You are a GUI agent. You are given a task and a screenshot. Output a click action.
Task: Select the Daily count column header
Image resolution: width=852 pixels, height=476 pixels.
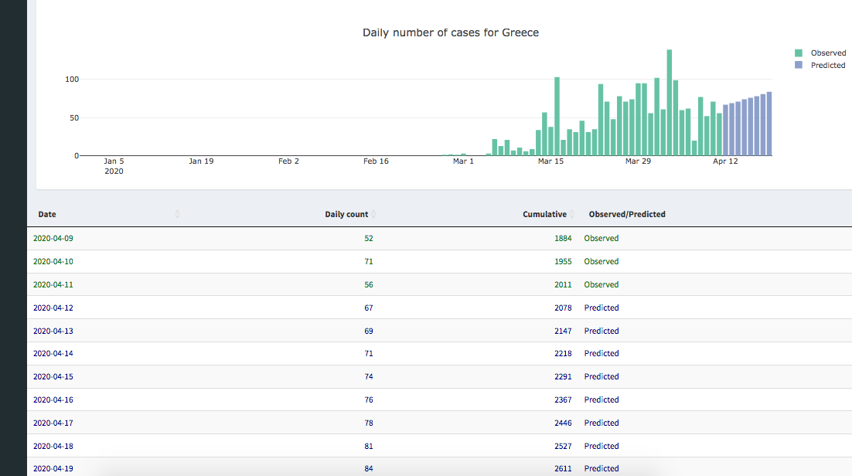(346, 214)
